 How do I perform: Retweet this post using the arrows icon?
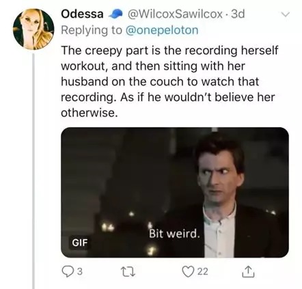pos(128,271)
